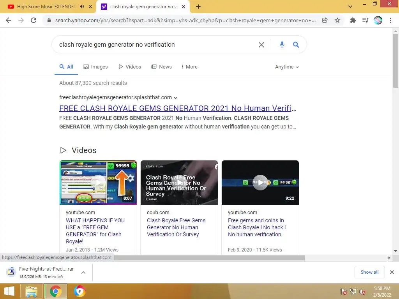Start voice search with microphone icon
The width and height of the screenshot is (399, 299).
tap(282, 45)
